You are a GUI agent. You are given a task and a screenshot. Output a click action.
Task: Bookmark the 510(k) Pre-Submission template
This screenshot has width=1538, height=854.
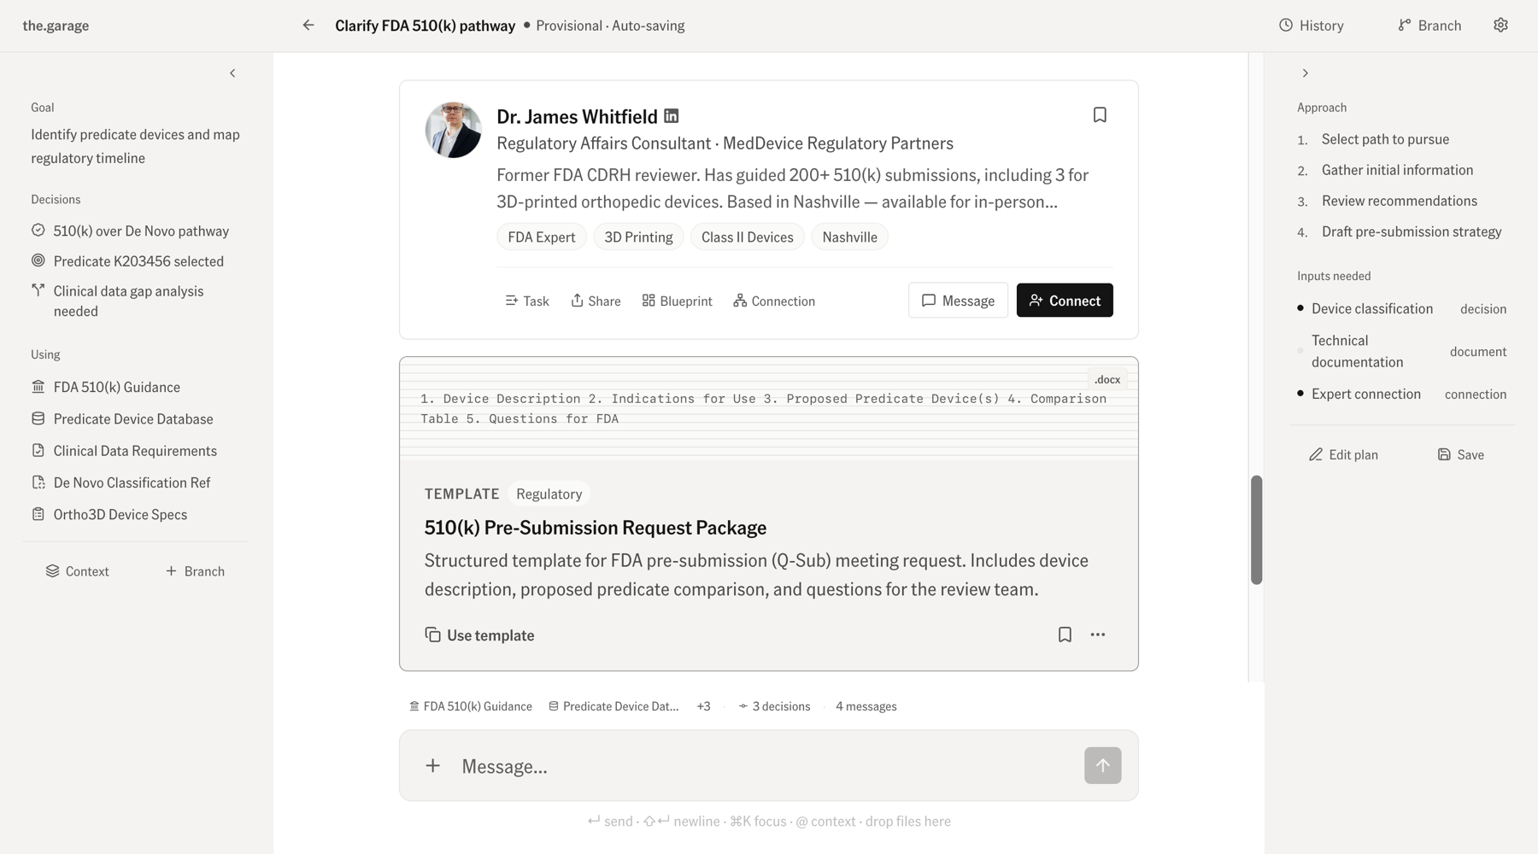pos(1065,635)
